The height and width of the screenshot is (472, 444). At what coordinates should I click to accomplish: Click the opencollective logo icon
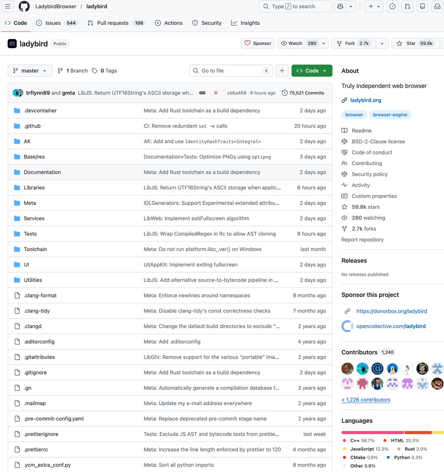coord(347,326)
